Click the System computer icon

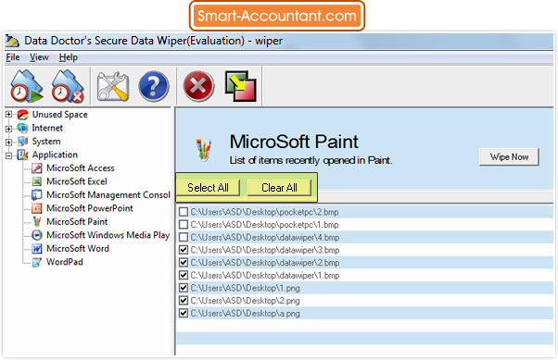coord(23,142)
